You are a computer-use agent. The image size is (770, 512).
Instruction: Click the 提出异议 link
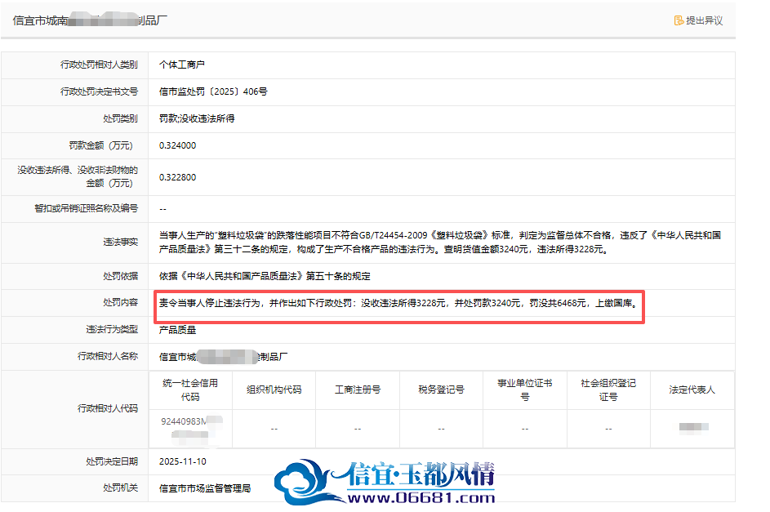(698, 20)
